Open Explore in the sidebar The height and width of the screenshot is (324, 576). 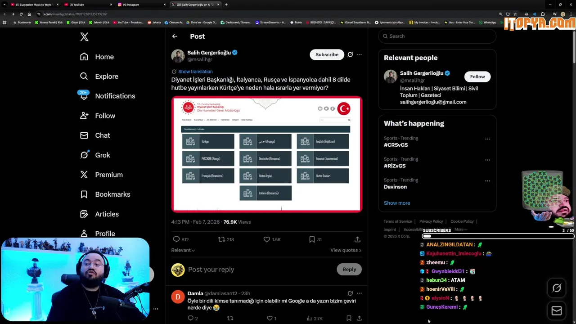(x=99, y=76)
